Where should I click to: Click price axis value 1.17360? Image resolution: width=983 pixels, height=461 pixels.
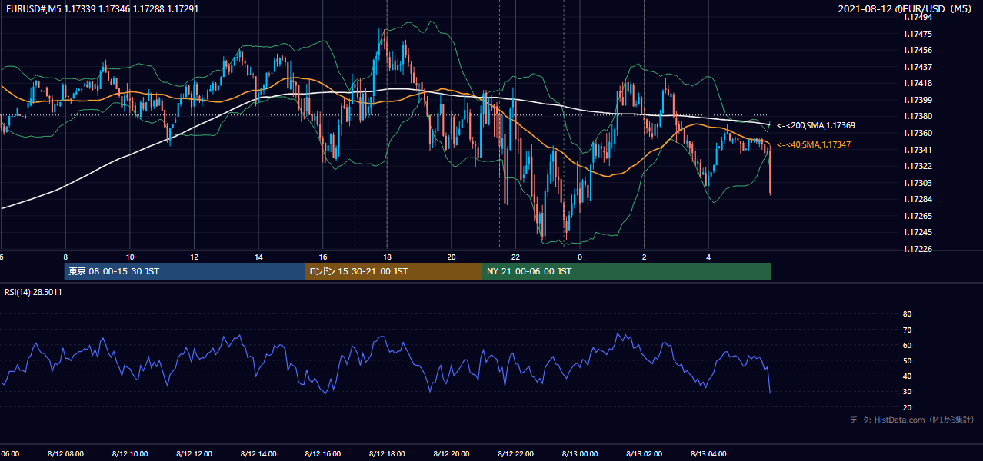point(917,133)
